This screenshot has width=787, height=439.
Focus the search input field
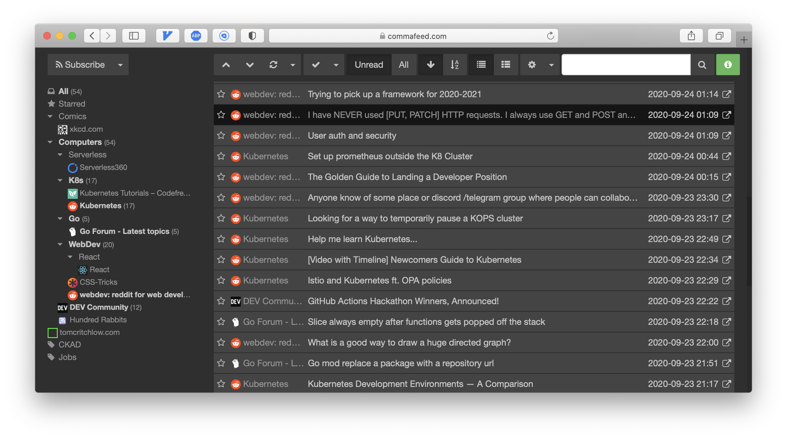(626, 65)
